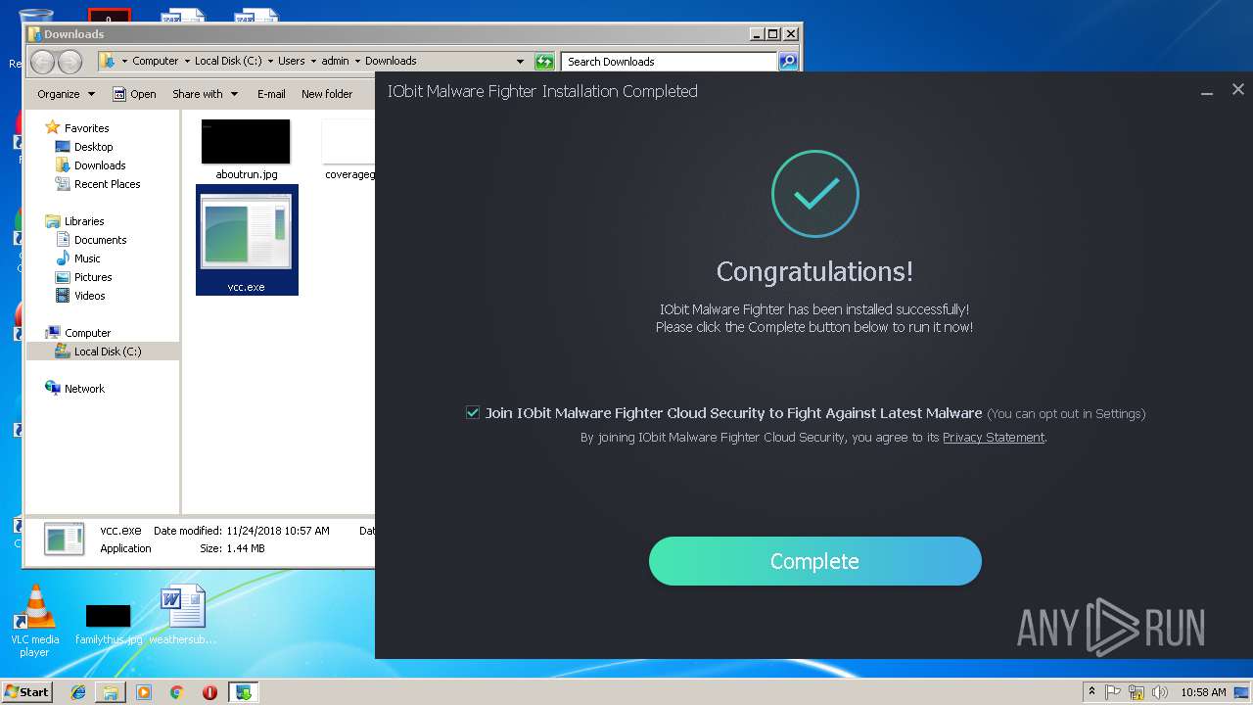Select weathersub Word document on desktop
This screenshot has width=1253, height=705.
click(183, 615)
